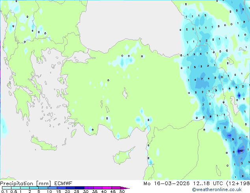Click the date 'Mo 16-03-2026'
The image size is (250, 193).
pos(166,184)
